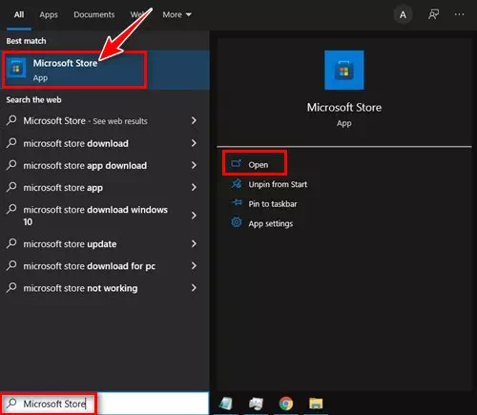This screenshot has width=477, height=415.
Task: Click the Unpin from Start pin icon
Action: click(237, 184)
